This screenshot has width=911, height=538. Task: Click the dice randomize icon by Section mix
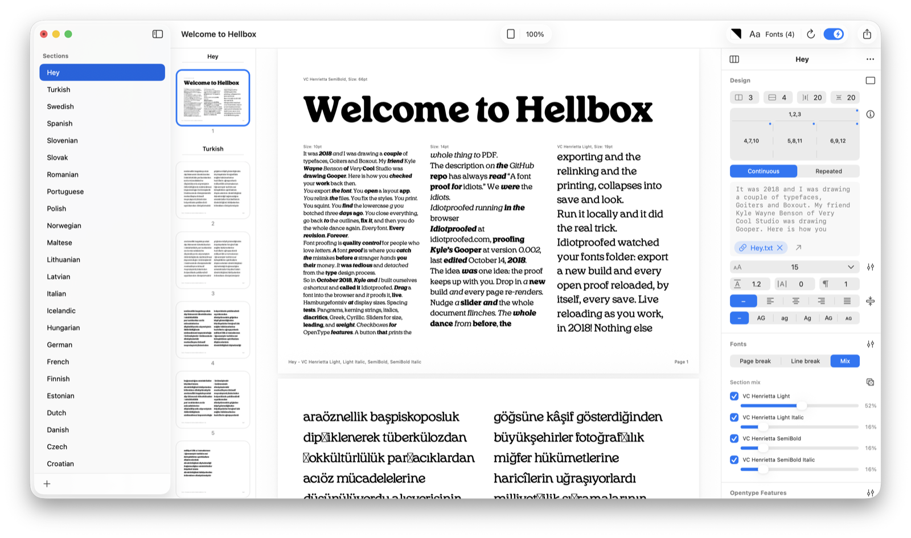[870, 382]
